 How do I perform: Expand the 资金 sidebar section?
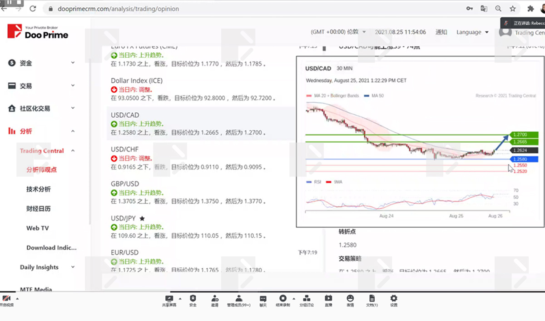tap(42, 63)
